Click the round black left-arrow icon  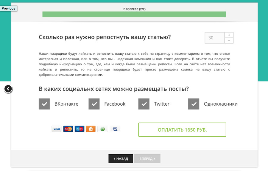click(x=8, y=89)
